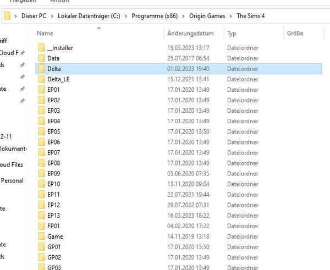Click the date 25.07.2017 06:54

188,58
